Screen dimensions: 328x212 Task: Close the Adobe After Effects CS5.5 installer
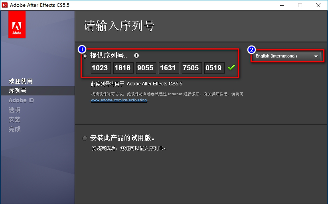[318, 5]
